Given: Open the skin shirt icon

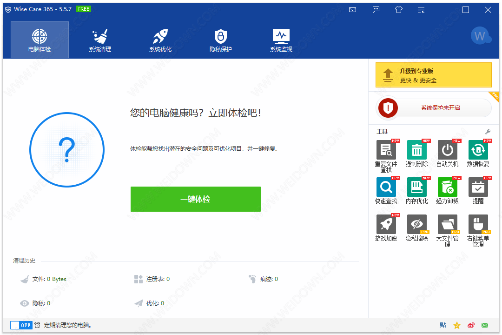Looking at the screenshot, I should 399,10.
